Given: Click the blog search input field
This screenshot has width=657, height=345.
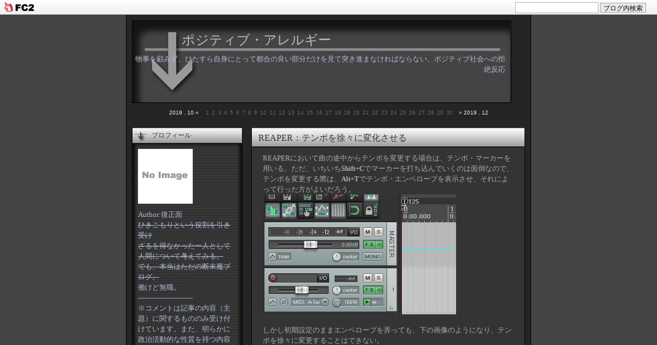Looking at the screenshot, I should click(557, 8).
